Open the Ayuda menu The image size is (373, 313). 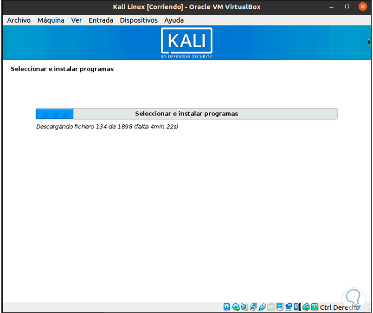(x=174, y=20)
